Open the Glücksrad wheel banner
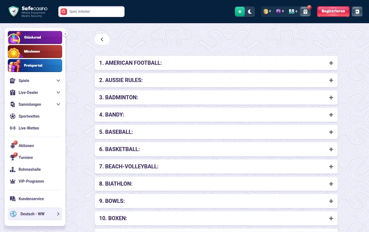This screenshot has width=369, height=232. [35, 37]
